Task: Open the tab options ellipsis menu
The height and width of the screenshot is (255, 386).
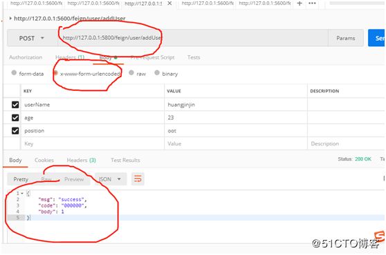Action: pos(312,3)
